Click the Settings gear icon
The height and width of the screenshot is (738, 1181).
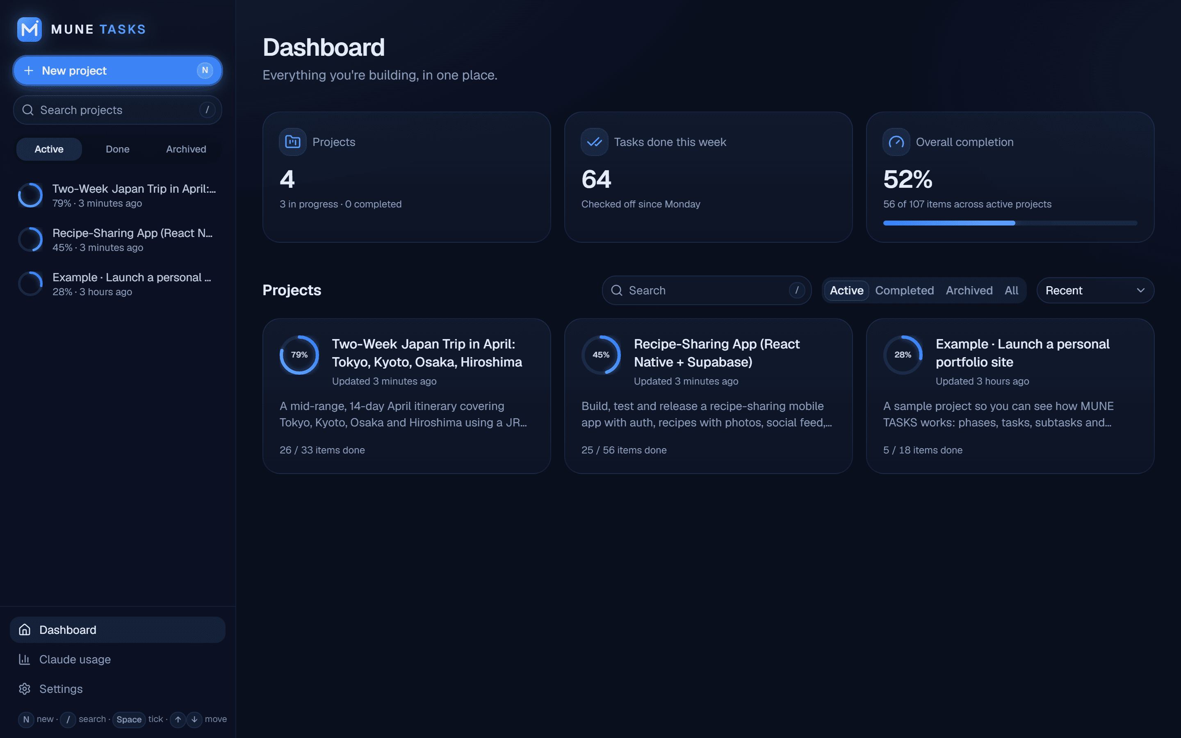click(x=25, y=689)
